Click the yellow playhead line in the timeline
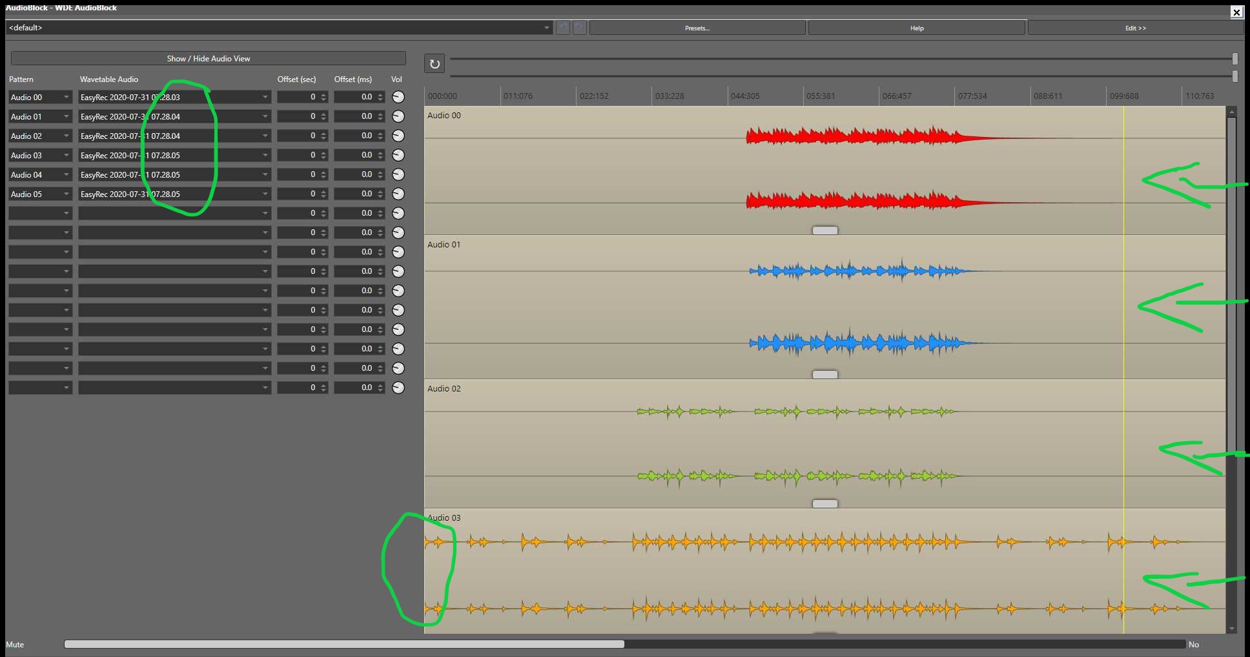The width and height of the screenshot is (1250, 657). [x=1123, y=323]
